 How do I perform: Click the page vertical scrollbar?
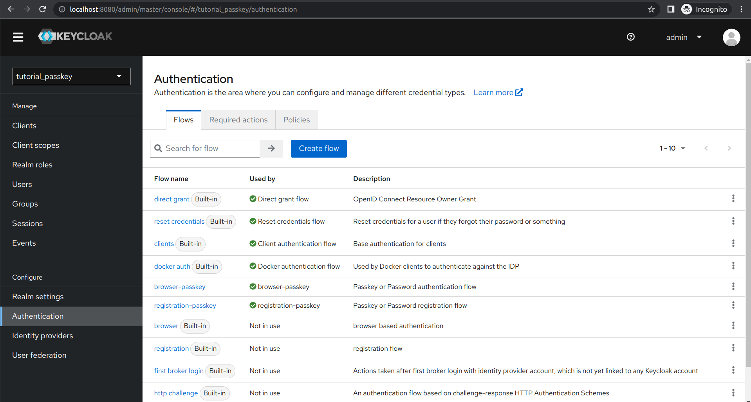(748, 215)
